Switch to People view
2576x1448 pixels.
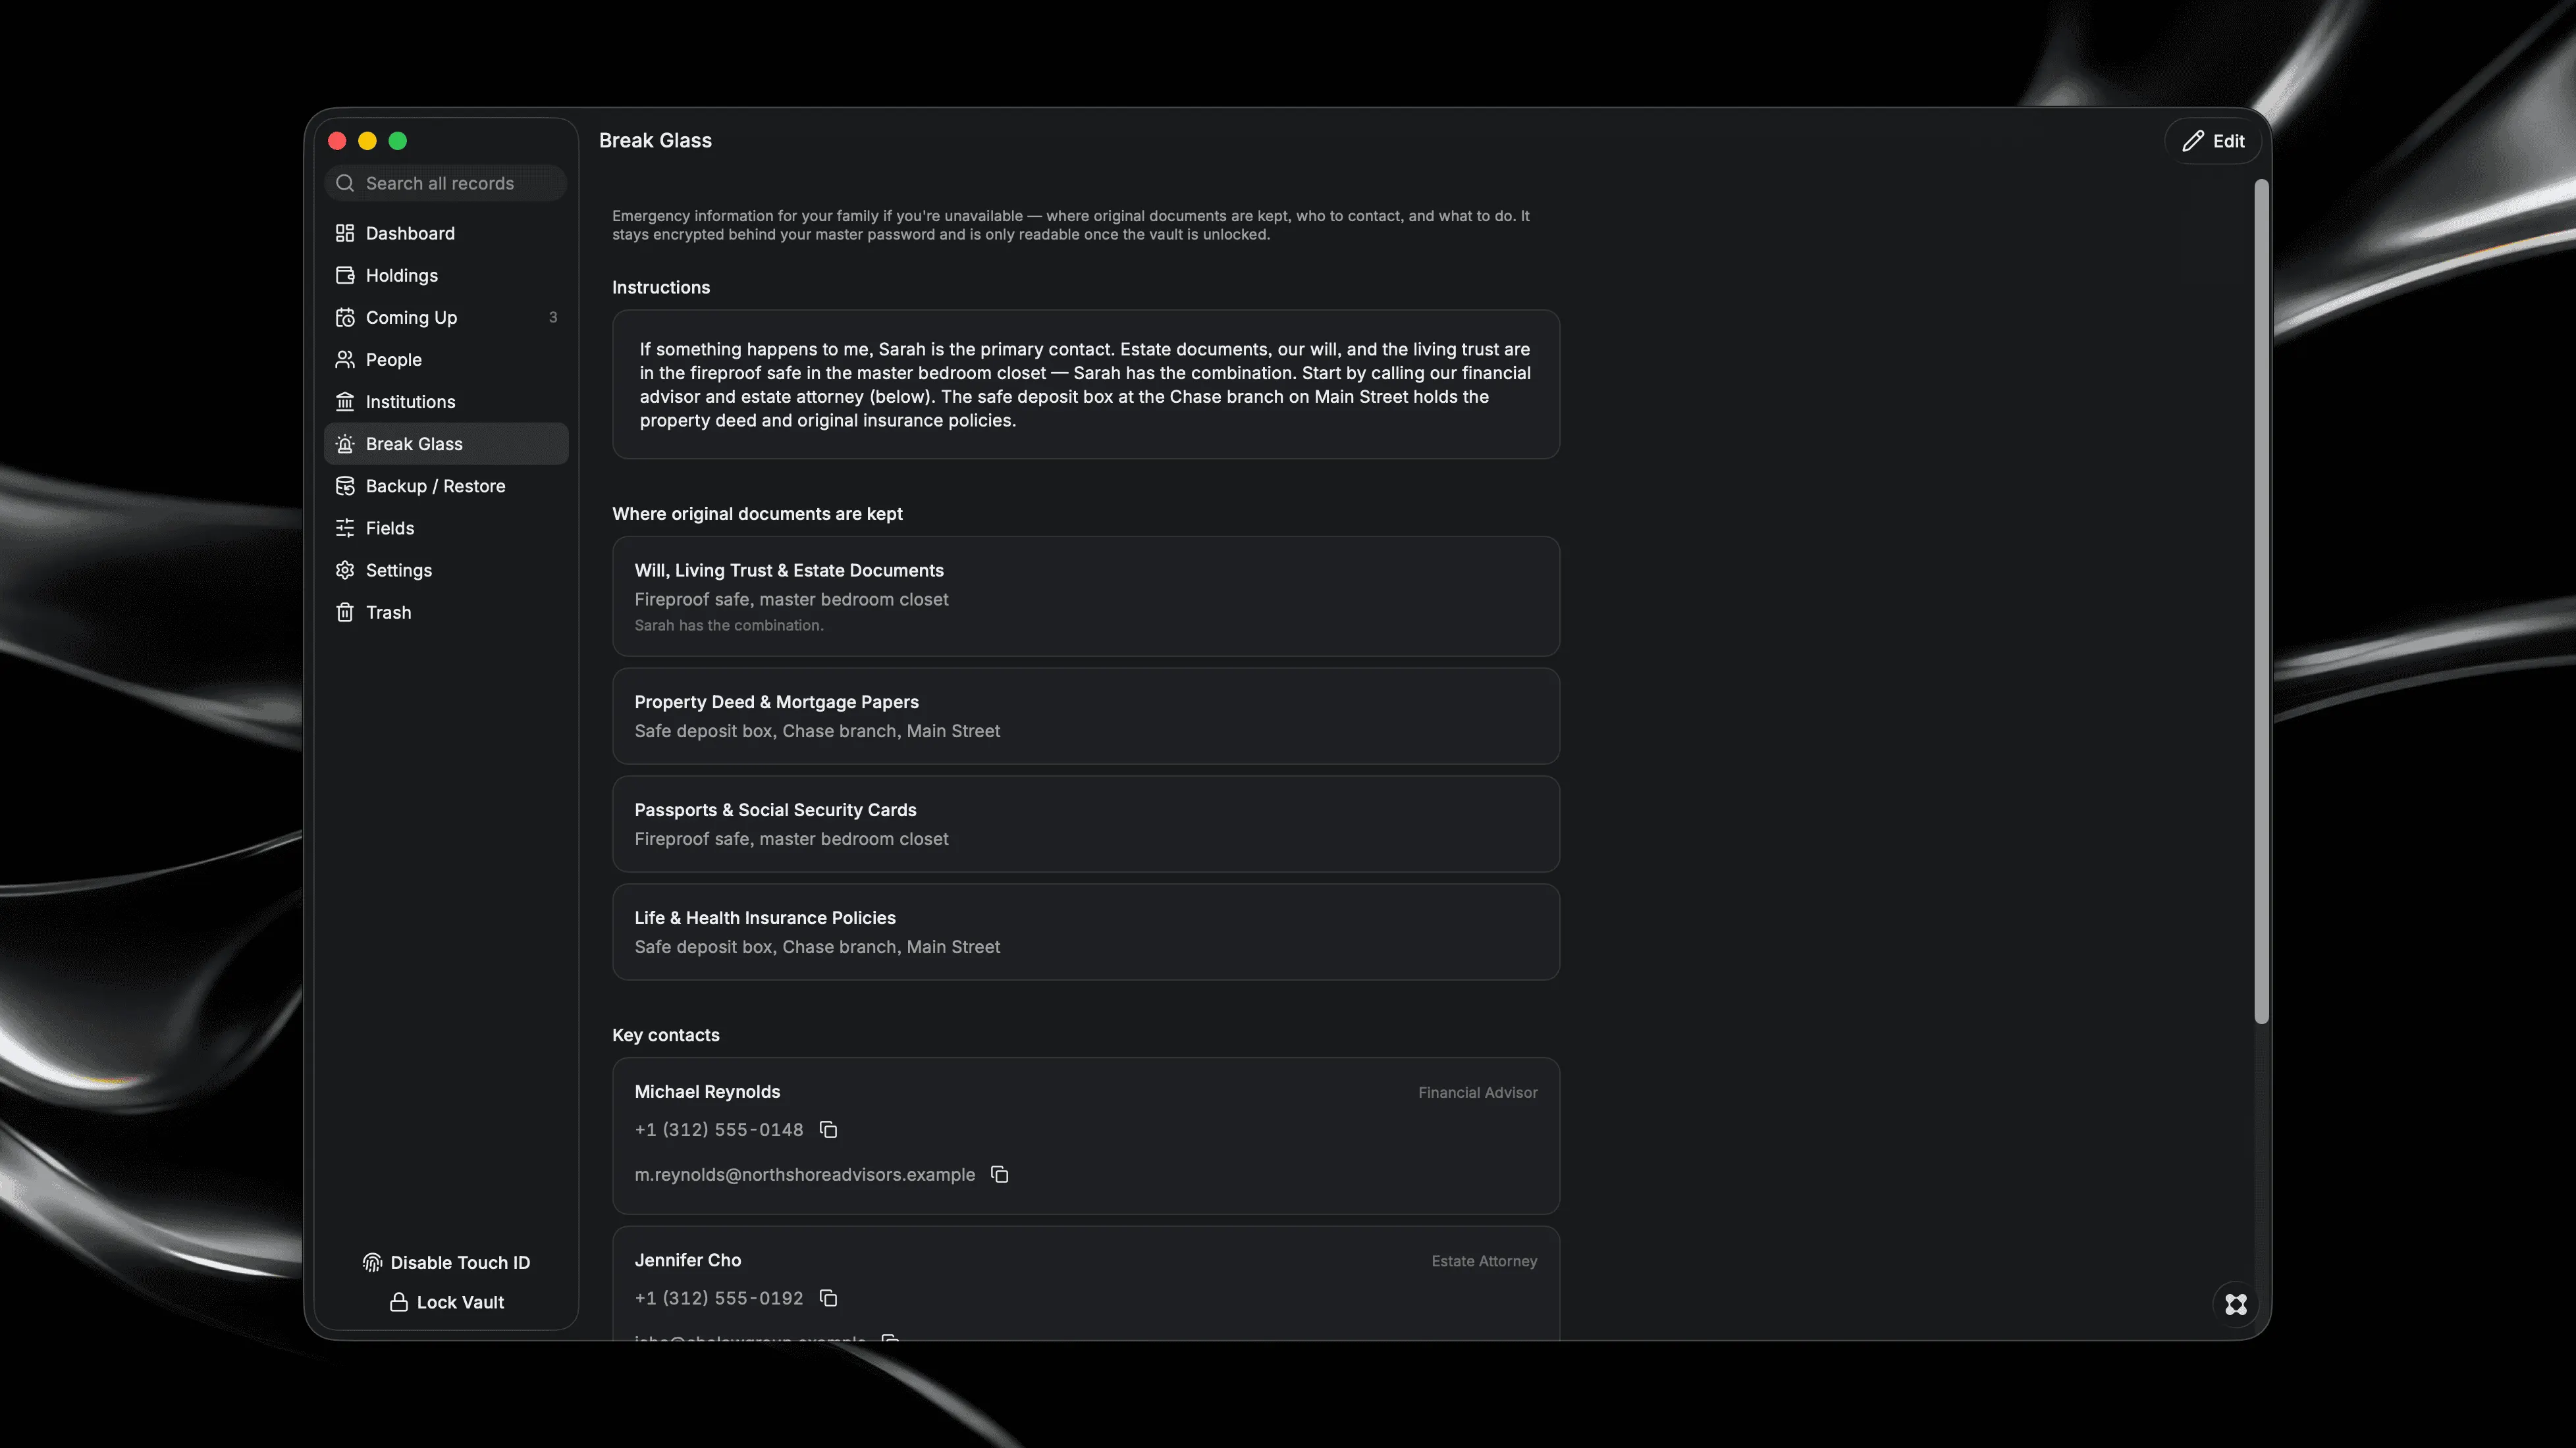(446, 359)
